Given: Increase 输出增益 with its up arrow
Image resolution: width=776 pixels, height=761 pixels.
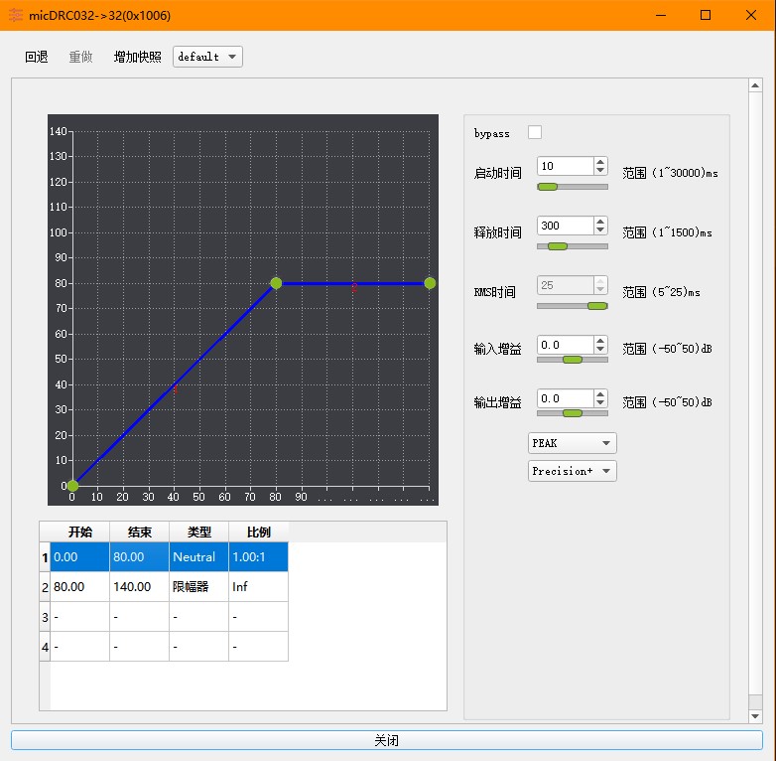Looking at the screenshot, I should tap(600, 393).
